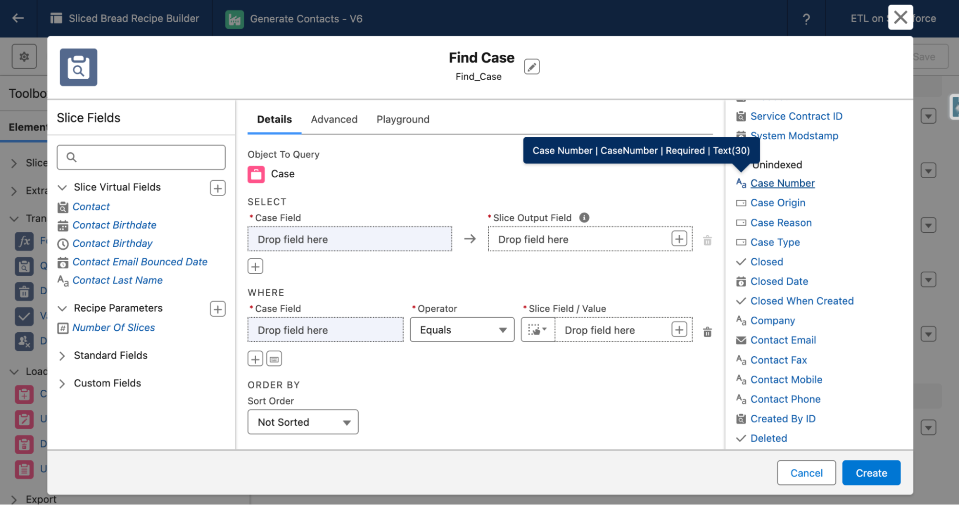Click the help question mark icon

point(806,19)
